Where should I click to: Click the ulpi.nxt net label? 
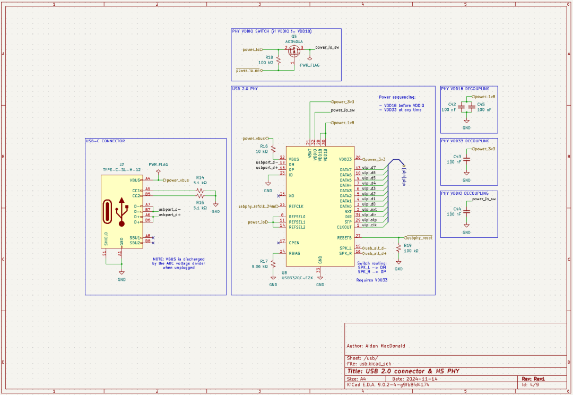(369, 210)
